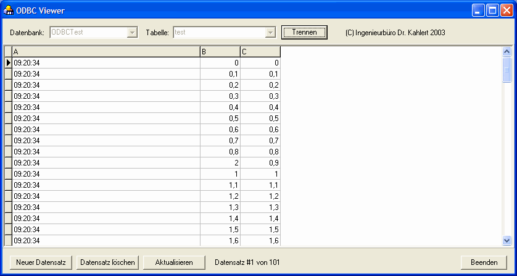This screenshot has height=276, width=517.
Task: Click the Tabelle label
Action: pyautogui.click(x=157, y=33)
